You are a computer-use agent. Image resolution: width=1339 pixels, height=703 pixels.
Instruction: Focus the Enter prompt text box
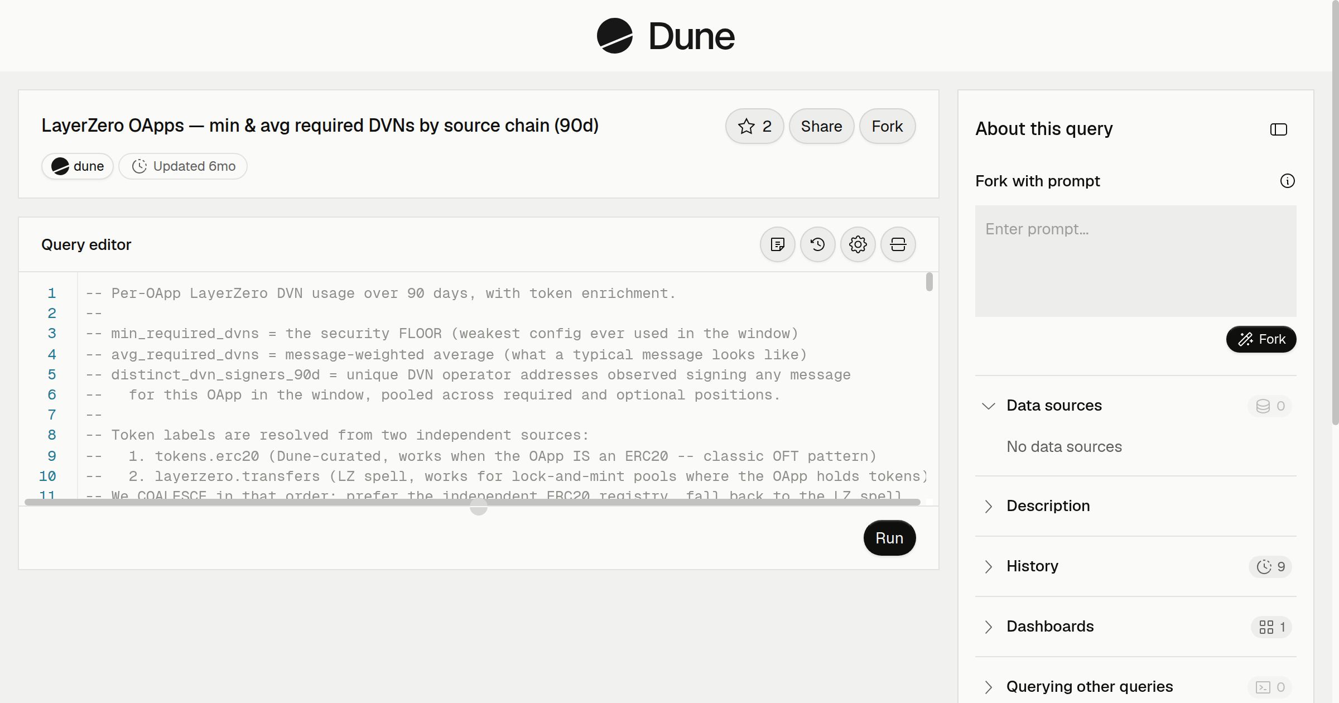tap(1136, 261)
